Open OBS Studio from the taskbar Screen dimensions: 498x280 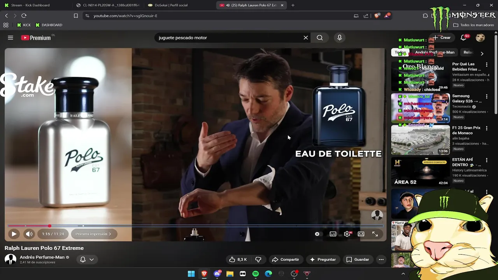(x=294, y=274)
